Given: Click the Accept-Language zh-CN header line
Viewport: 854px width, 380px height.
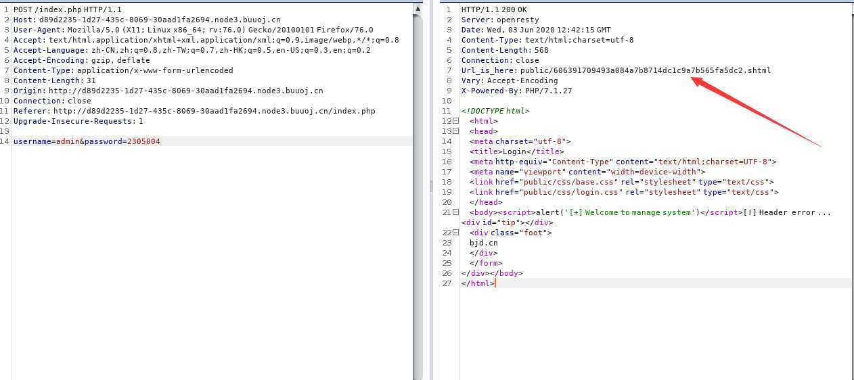Looking at the screenshot, I should (x=192, y=50).
